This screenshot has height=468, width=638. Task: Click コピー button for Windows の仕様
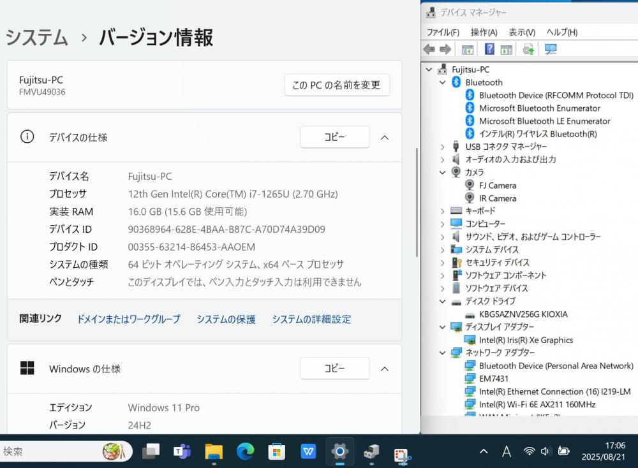pos(335,369)
